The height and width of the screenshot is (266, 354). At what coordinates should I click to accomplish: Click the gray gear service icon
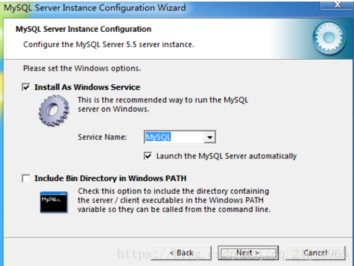pyautogui.click(x=54, y=111)
